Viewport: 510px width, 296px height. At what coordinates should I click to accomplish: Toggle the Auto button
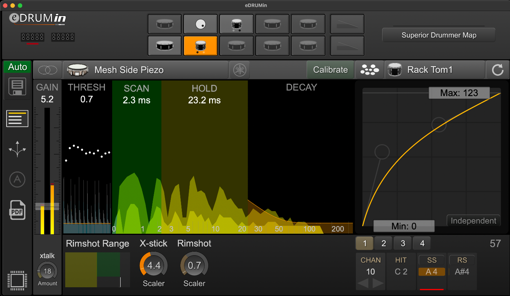pyautogui.click(x=17, y=67)
